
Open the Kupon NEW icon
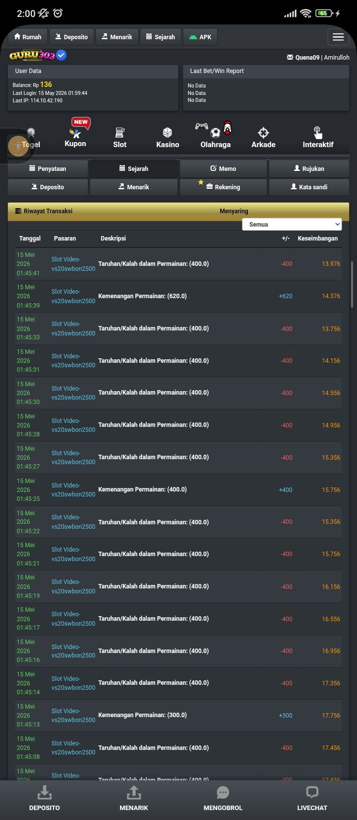[x=77, y=128]
